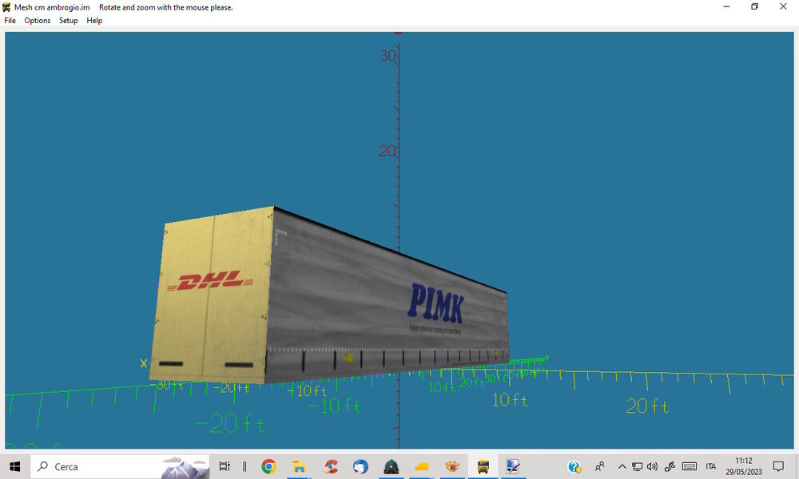This screenshot has height=479, width=799.
Task: Open the Windows Start menu
Action: (x=14, y=466)
